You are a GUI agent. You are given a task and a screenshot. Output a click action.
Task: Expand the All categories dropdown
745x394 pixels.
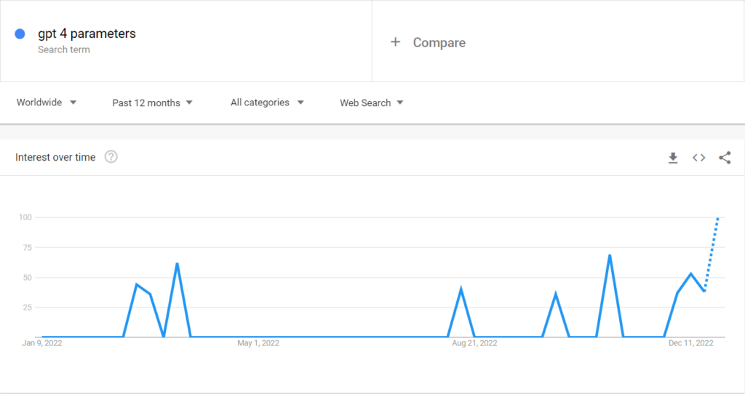point(267,102)
